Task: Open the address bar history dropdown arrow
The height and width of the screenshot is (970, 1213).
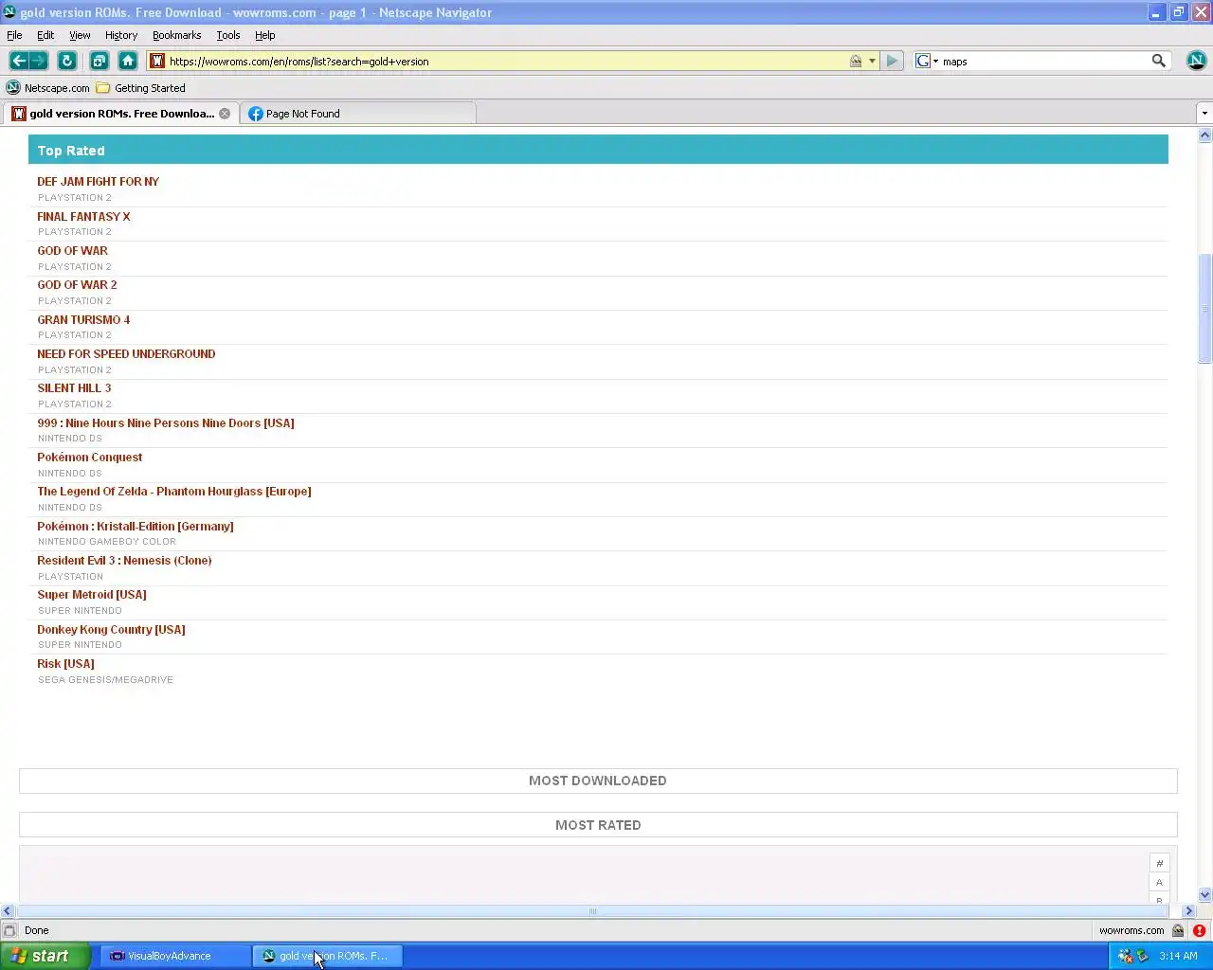Action: coord(872,61)
